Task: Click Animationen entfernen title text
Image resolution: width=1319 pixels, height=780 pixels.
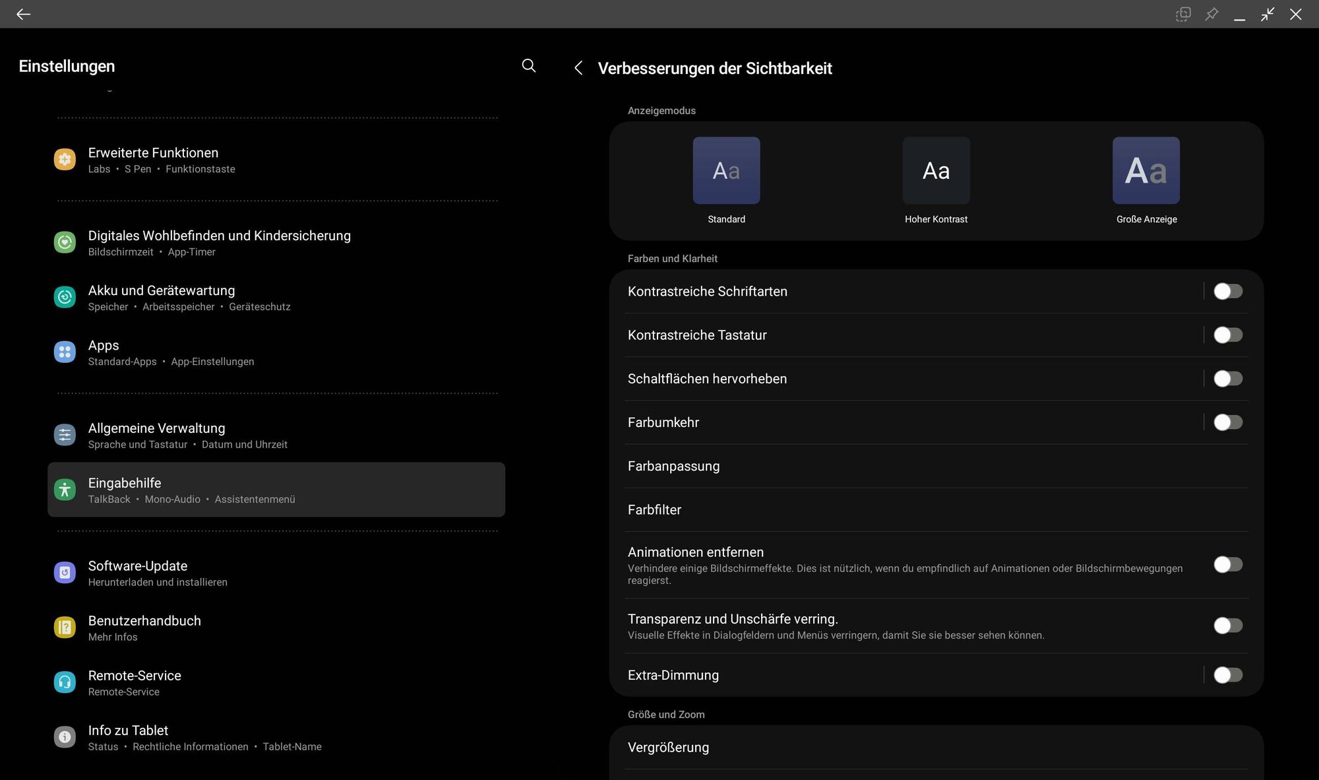Action: pos(695,552)
